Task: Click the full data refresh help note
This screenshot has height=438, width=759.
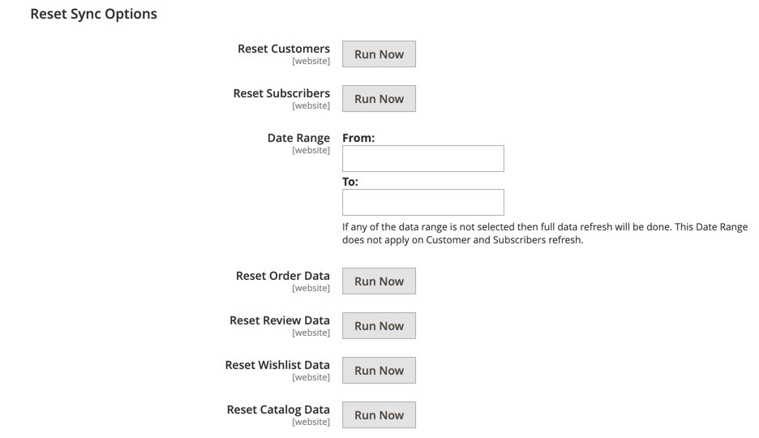Action: [545, 234]
